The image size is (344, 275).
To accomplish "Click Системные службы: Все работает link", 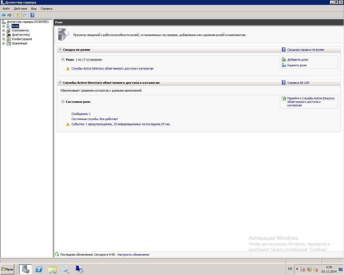I will [x=95, y=119].
